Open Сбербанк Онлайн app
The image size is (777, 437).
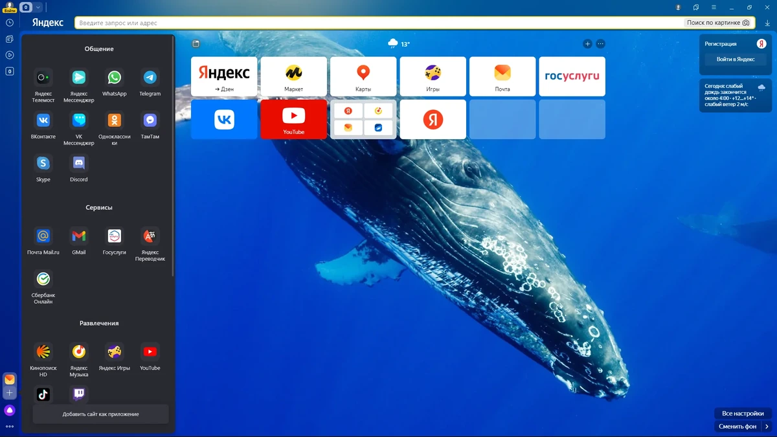coord(43,279)
